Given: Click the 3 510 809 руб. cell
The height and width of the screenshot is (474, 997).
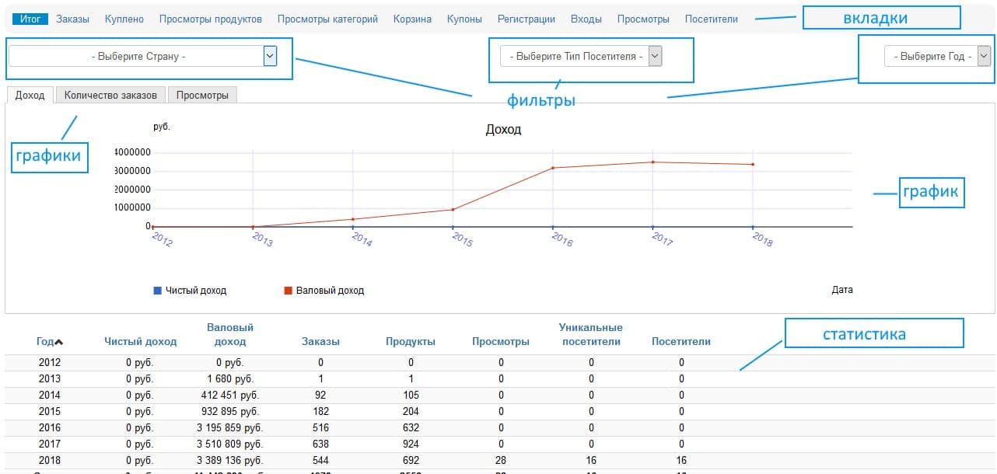Looking at the screenshot, I should click(231, 444).
